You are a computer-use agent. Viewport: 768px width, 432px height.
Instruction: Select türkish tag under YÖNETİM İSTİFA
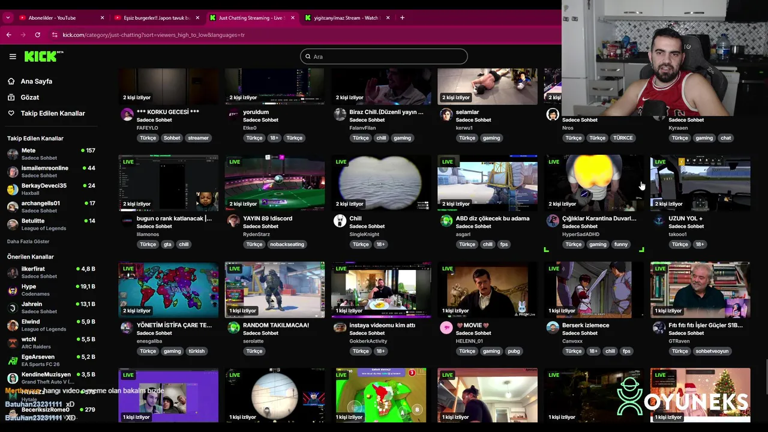[x=197, y=351]
